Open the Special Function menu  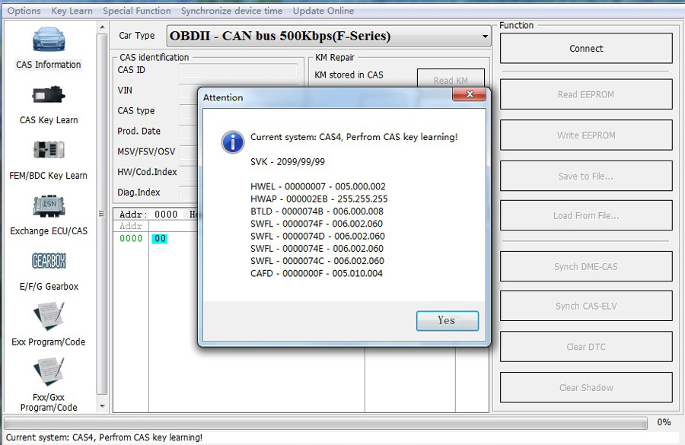pyautogui.click(x=136, y=11)
